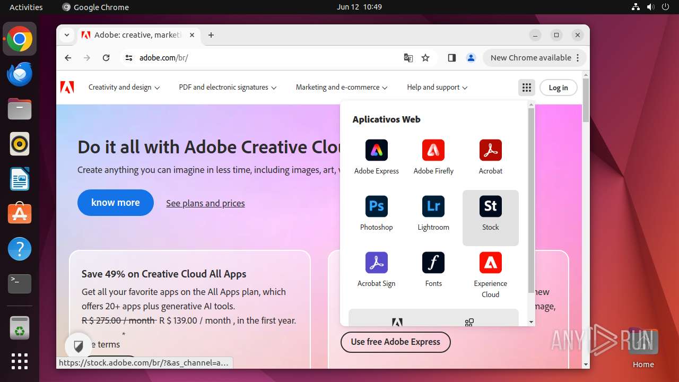This screenshot has width=679, height=382.
Task: Launch Terminal from dock
Action: (20, 284)
